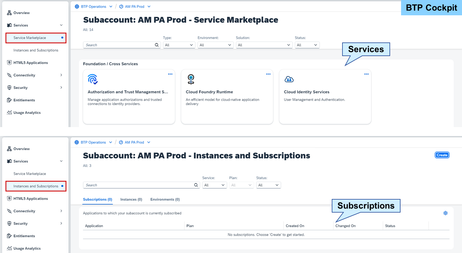
Task: Click Security shield icon in upper sidebar
Action: (x=9, y=88)
